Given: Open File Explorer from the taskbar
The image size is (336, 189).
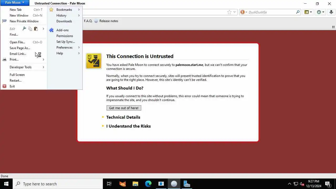Looking at the screenshot, I should click(135, 184).
